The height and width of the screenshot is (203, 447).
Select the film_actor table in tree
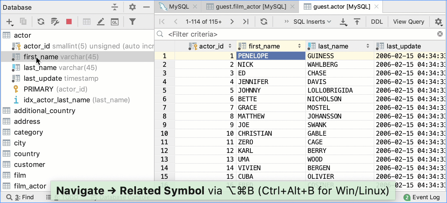point(30,186)
